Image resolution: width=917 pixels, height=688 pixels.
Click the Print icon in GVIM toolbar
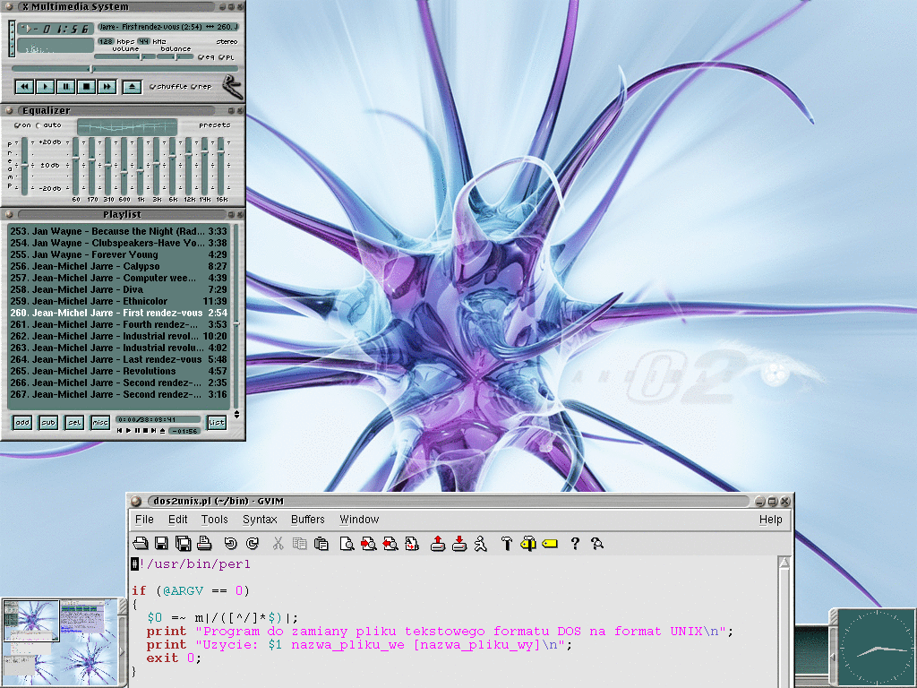(204, 543)
